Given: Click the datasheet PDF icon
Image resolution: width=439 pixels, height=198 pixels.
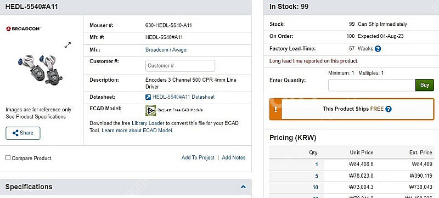Looking at the screenshot, I should tap(148, 97).
